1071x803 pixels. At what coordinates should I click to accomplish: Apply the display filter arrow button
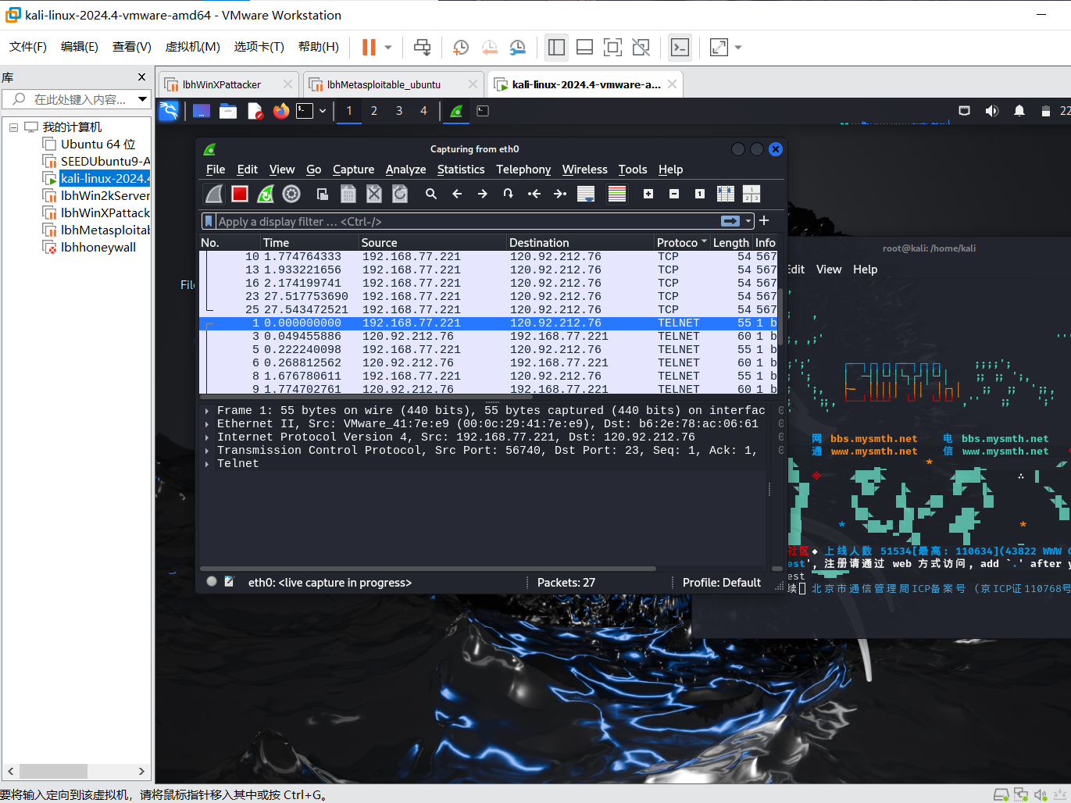(730, 221)
